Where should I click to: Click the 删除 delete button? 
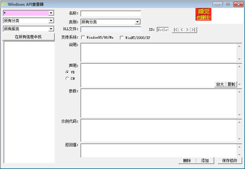tap(187, 160)
